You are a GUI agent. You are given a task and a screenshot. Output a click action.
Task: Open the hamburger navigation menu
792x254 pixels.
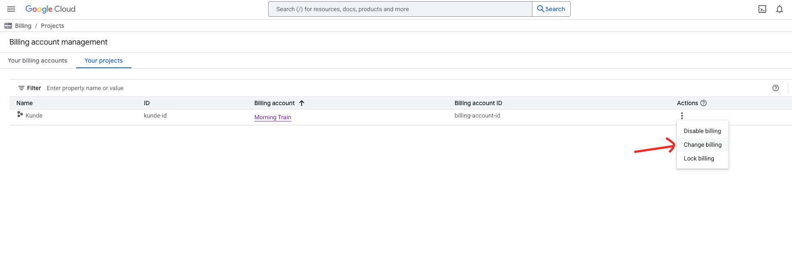click(x=11, y=9)
